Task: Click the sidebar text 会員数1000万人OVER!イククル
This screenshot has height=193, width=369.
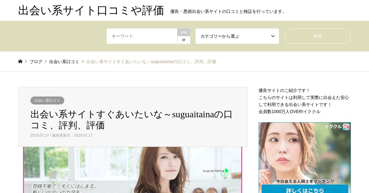Action: (289, 112)
